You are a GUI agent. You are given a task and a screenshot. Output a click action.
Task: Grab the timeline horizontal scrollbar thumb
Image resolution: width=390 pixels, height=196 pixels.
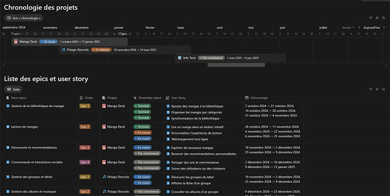tap(236, 65)
